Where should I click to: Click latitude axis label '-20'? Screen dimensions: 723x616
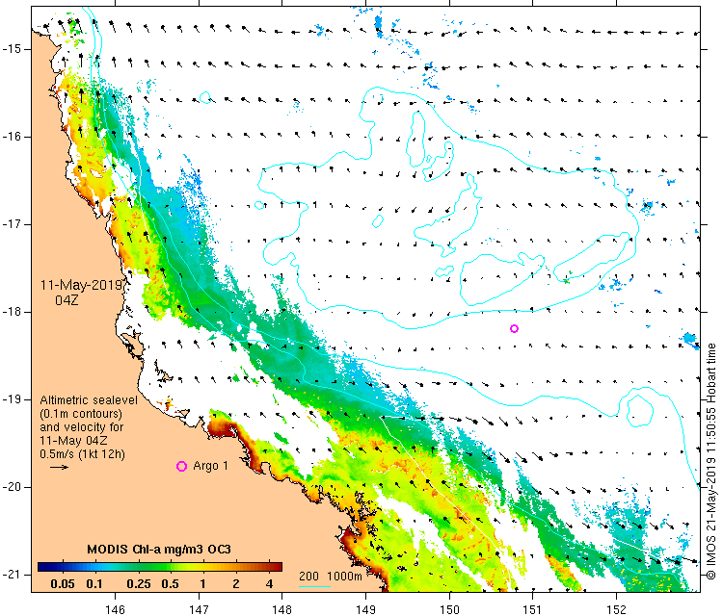pyautogui.click(x=11, y=487)
